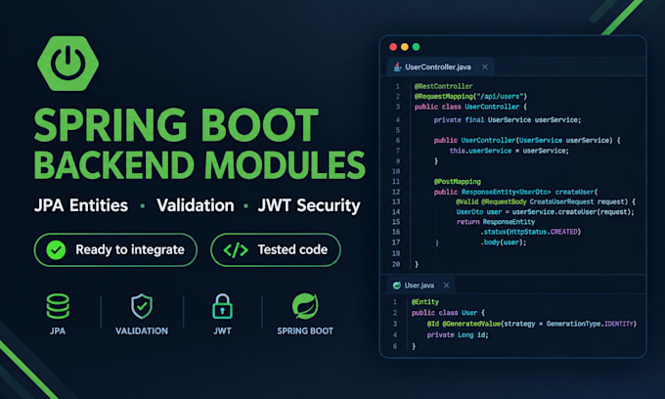
Task: Click the BACKEND MODULES headline text
Action: [x=199, y=165]
